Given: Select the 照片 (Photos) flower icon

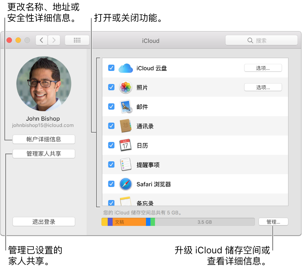Looking at the screenshot, I should click(x=126, y=87).
